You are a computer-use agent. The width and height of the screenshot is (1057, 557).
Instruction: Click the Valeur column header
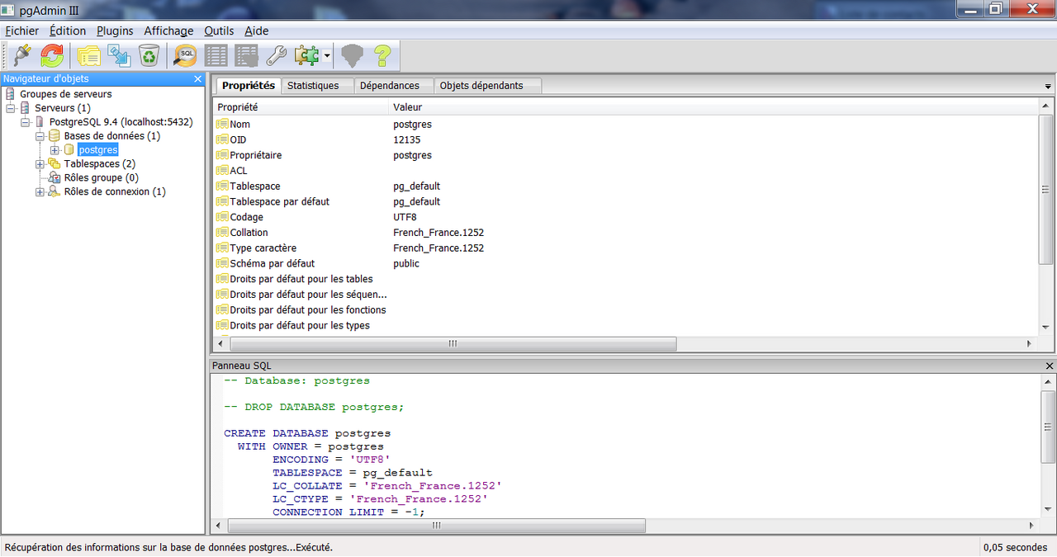pos(714,107)
